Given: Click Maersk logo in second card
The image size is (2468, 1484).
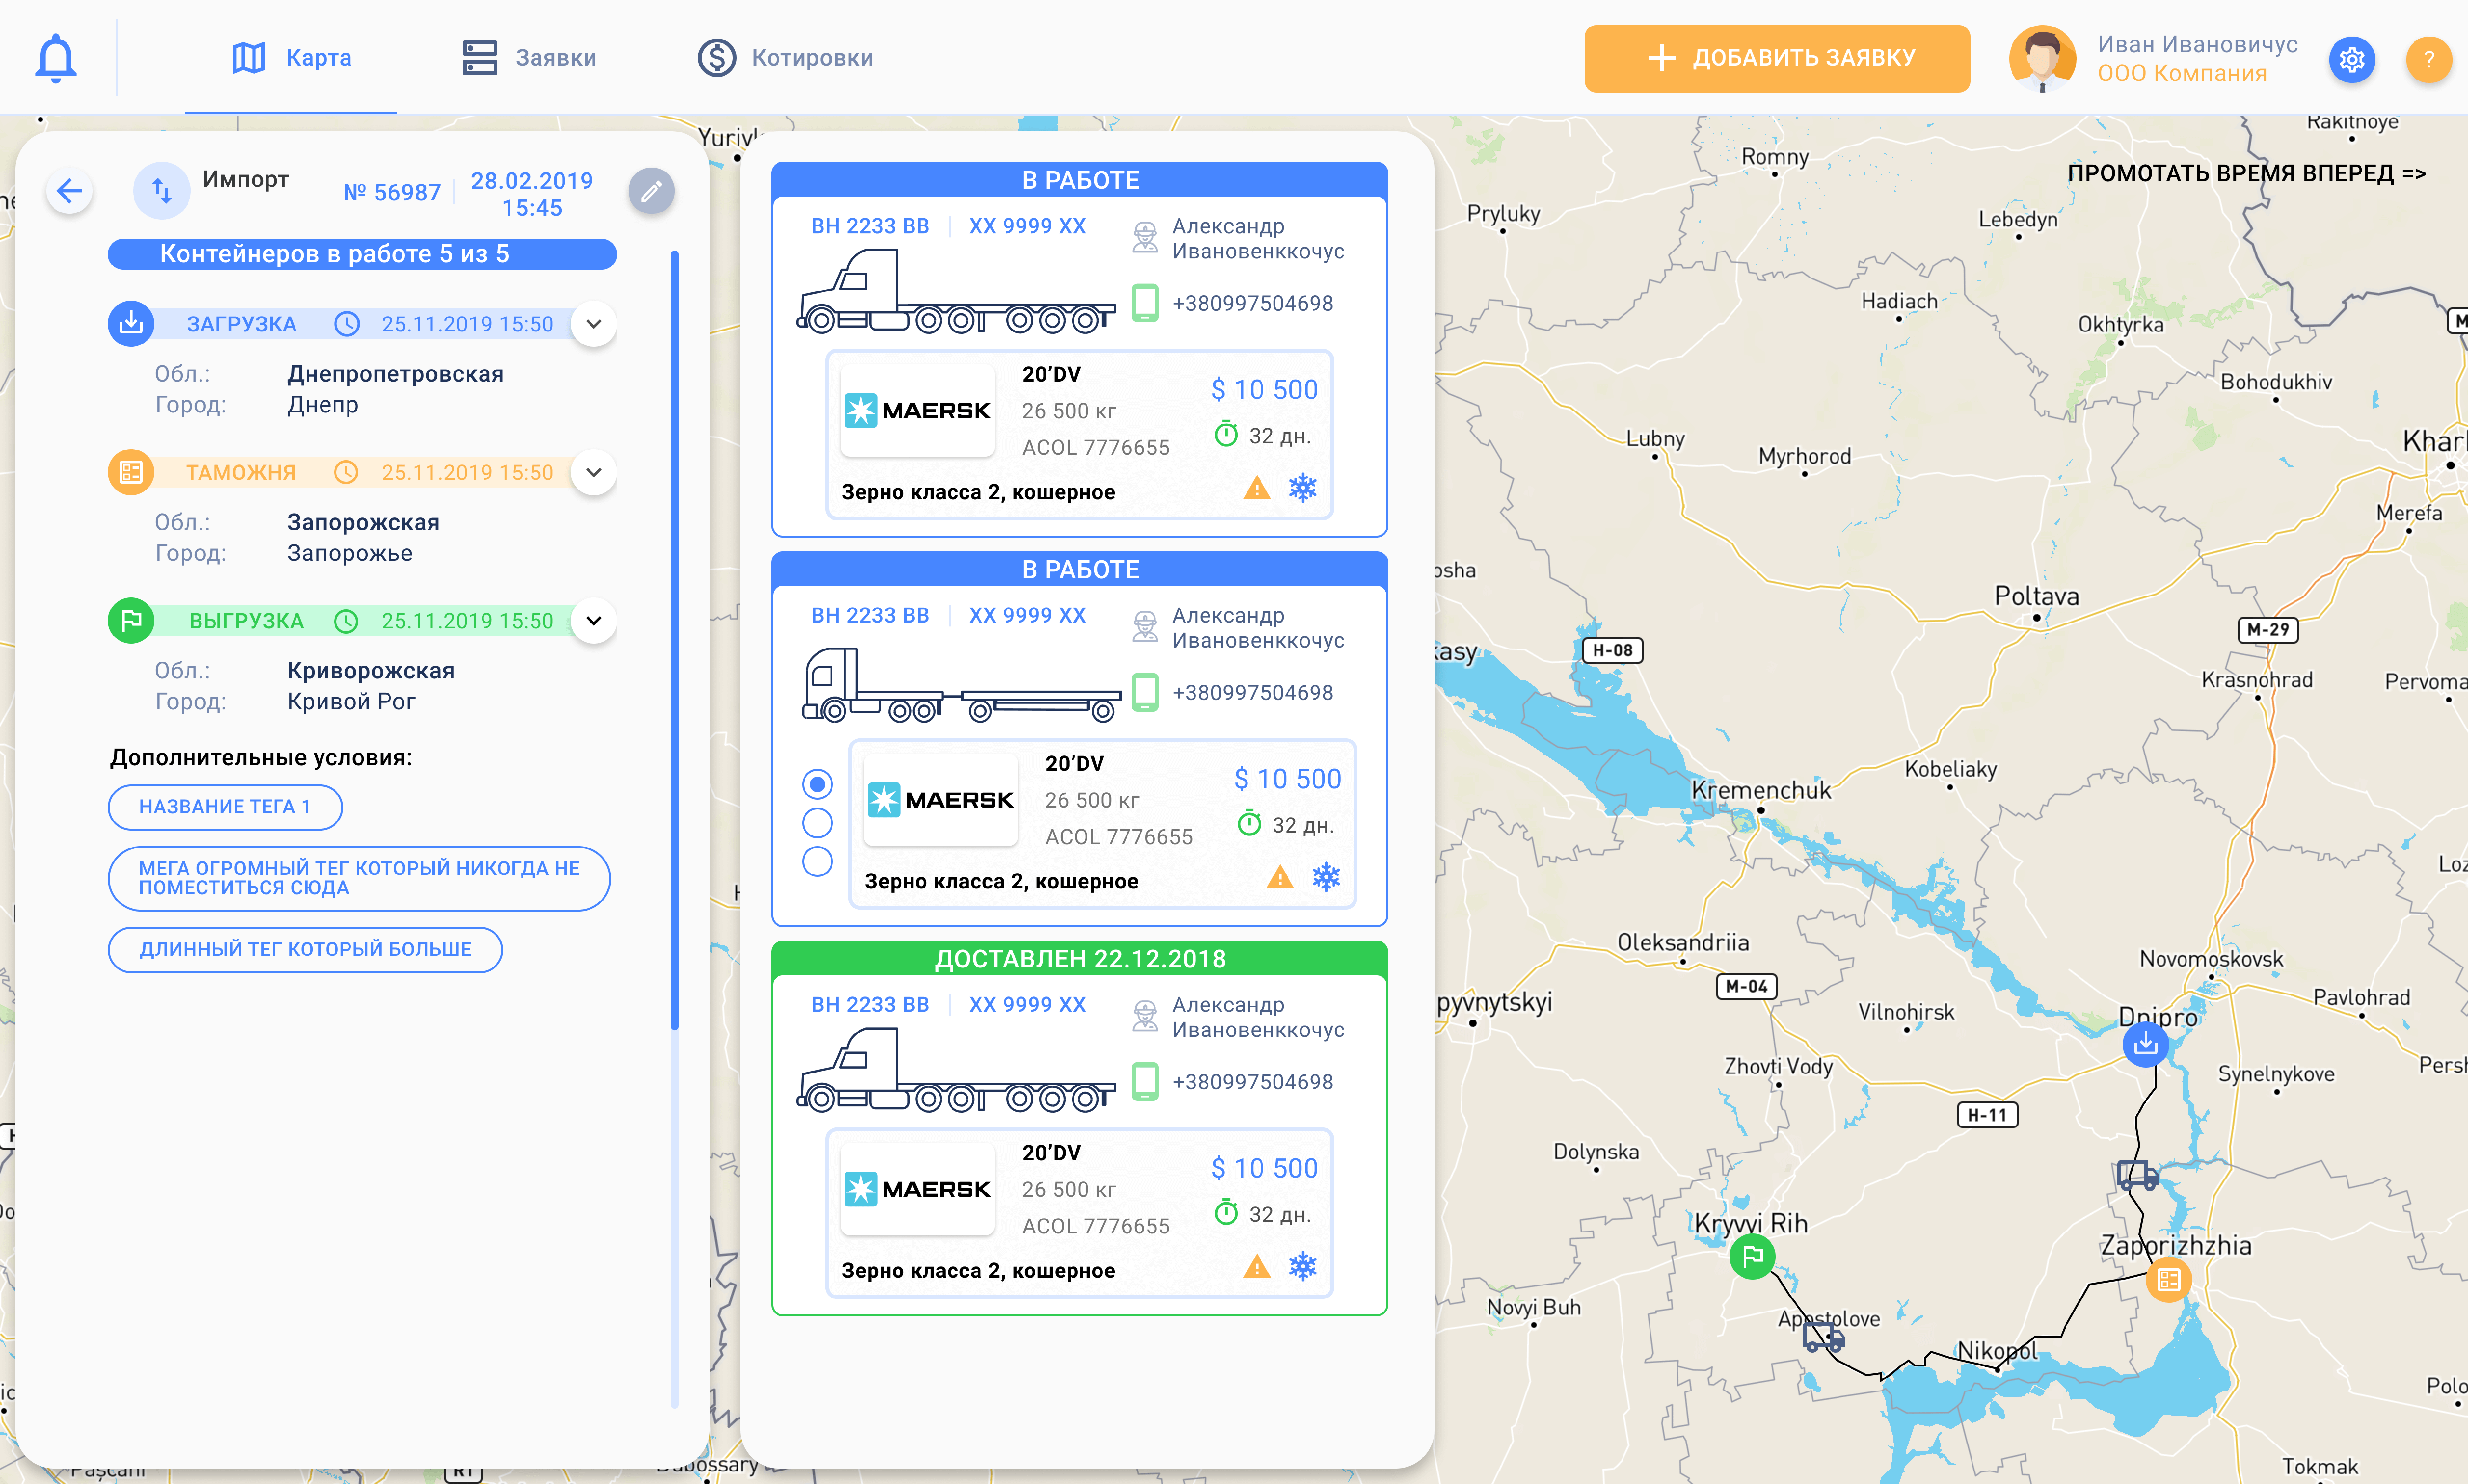Looking at the screenshot, I should point(940,800).
